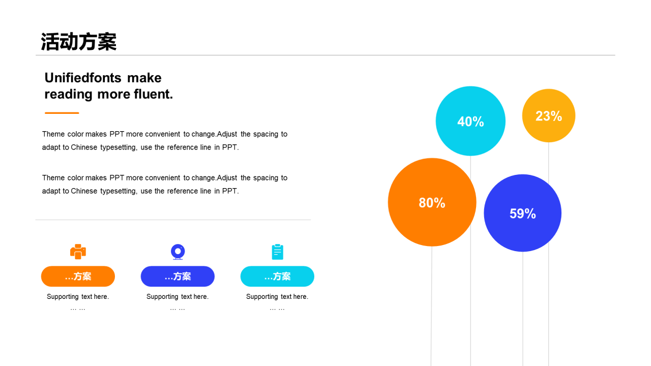Select the 活动方案 slide title
Viewport: 651px width, 366px height.
pos(79,42)
